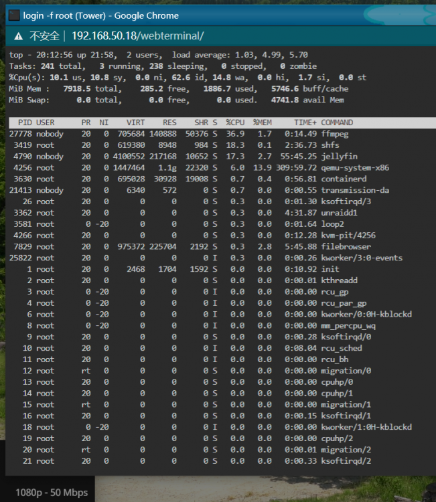Click the TIME+ column header
436x502 pixels.
coord(305,122)
